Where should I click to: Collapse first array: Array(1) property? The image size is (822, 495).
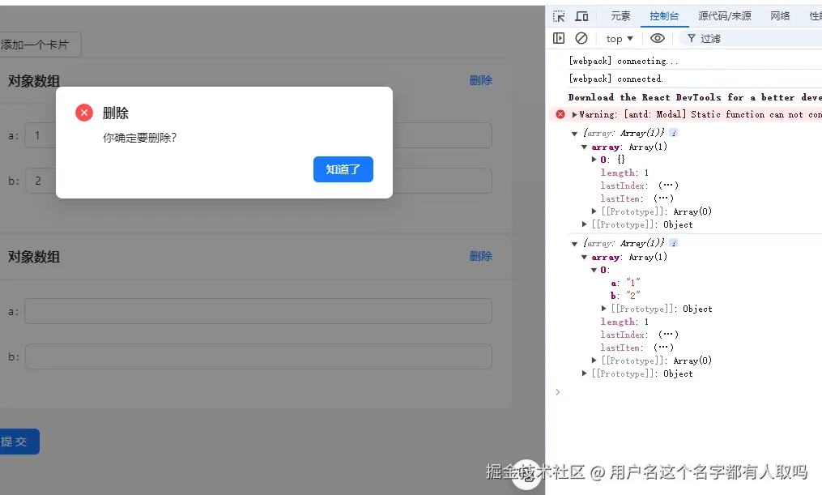click(584, 147)
